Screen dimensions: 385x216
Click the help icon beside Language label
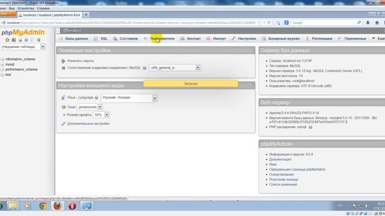click(x=96, y=98)
